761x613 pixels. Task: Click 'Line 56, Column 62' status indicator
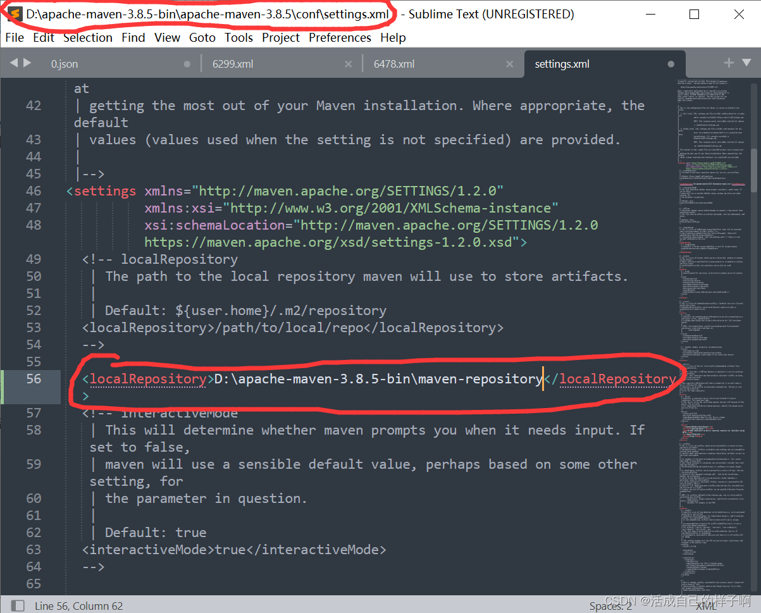click(x=79, y=606)
